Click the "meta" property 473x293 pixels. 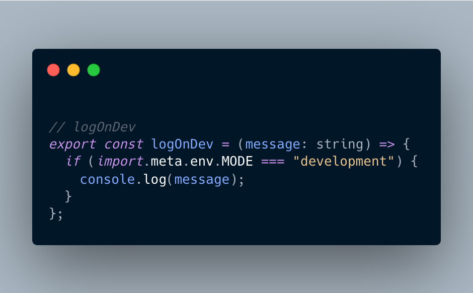click(x=166, y=162)
